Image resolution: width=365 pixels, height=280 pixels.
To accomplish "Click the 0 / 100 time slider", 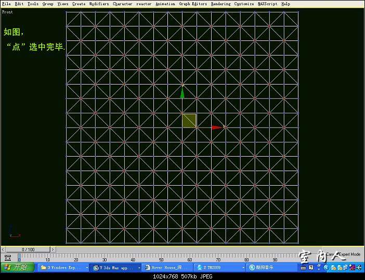I will coord(28,249).
